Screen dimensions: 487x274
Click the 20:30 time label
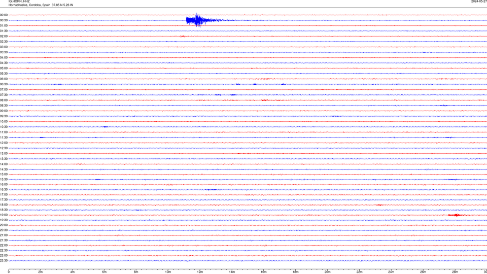(4, 230)
